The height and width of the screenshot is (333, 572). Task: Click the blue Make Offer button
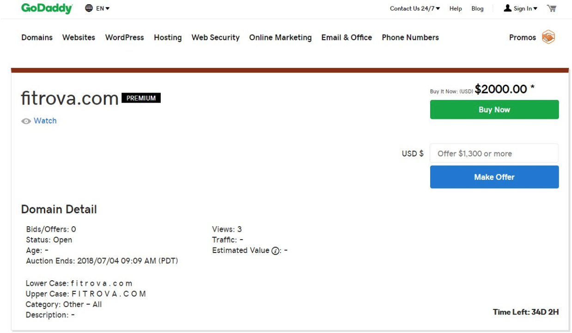click(494, 177)
